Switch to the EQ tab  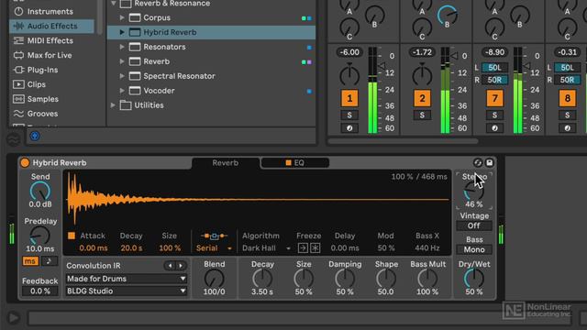[x=295, y=163]
